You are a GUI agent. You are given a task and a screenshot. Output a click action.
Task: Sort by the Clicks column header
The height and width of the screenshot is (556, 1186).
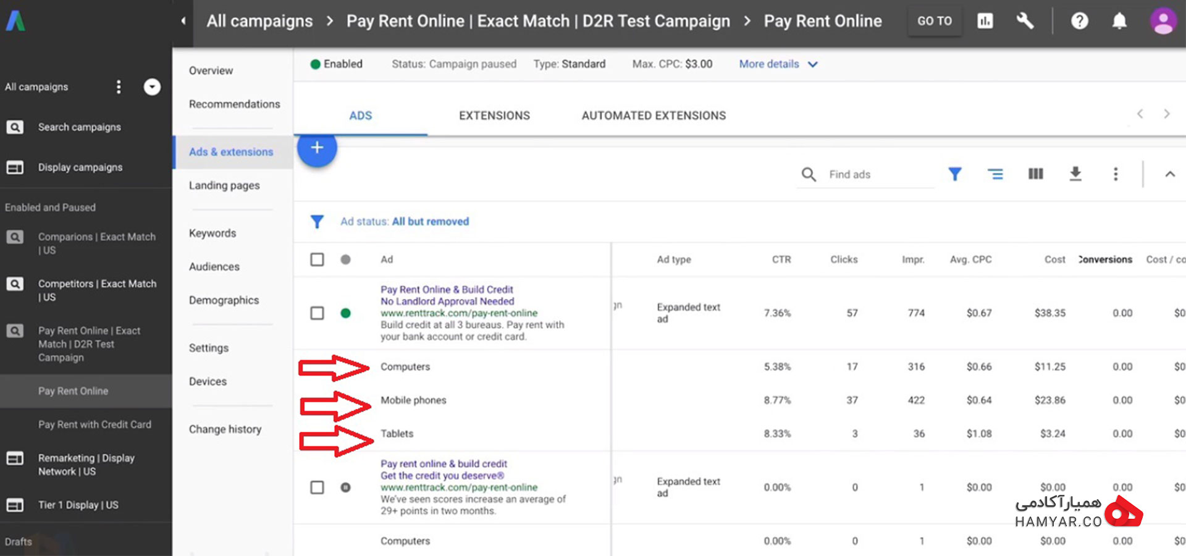(x=844, y=259)
